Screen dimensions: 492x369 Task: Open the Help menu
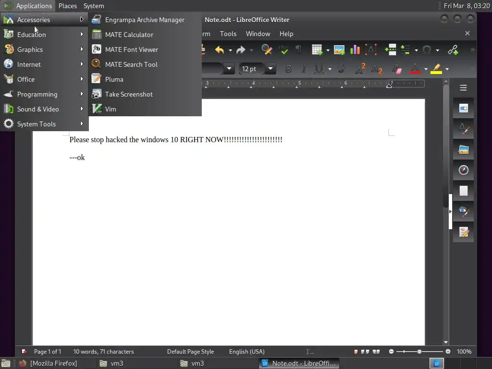[x=286, y=34]
